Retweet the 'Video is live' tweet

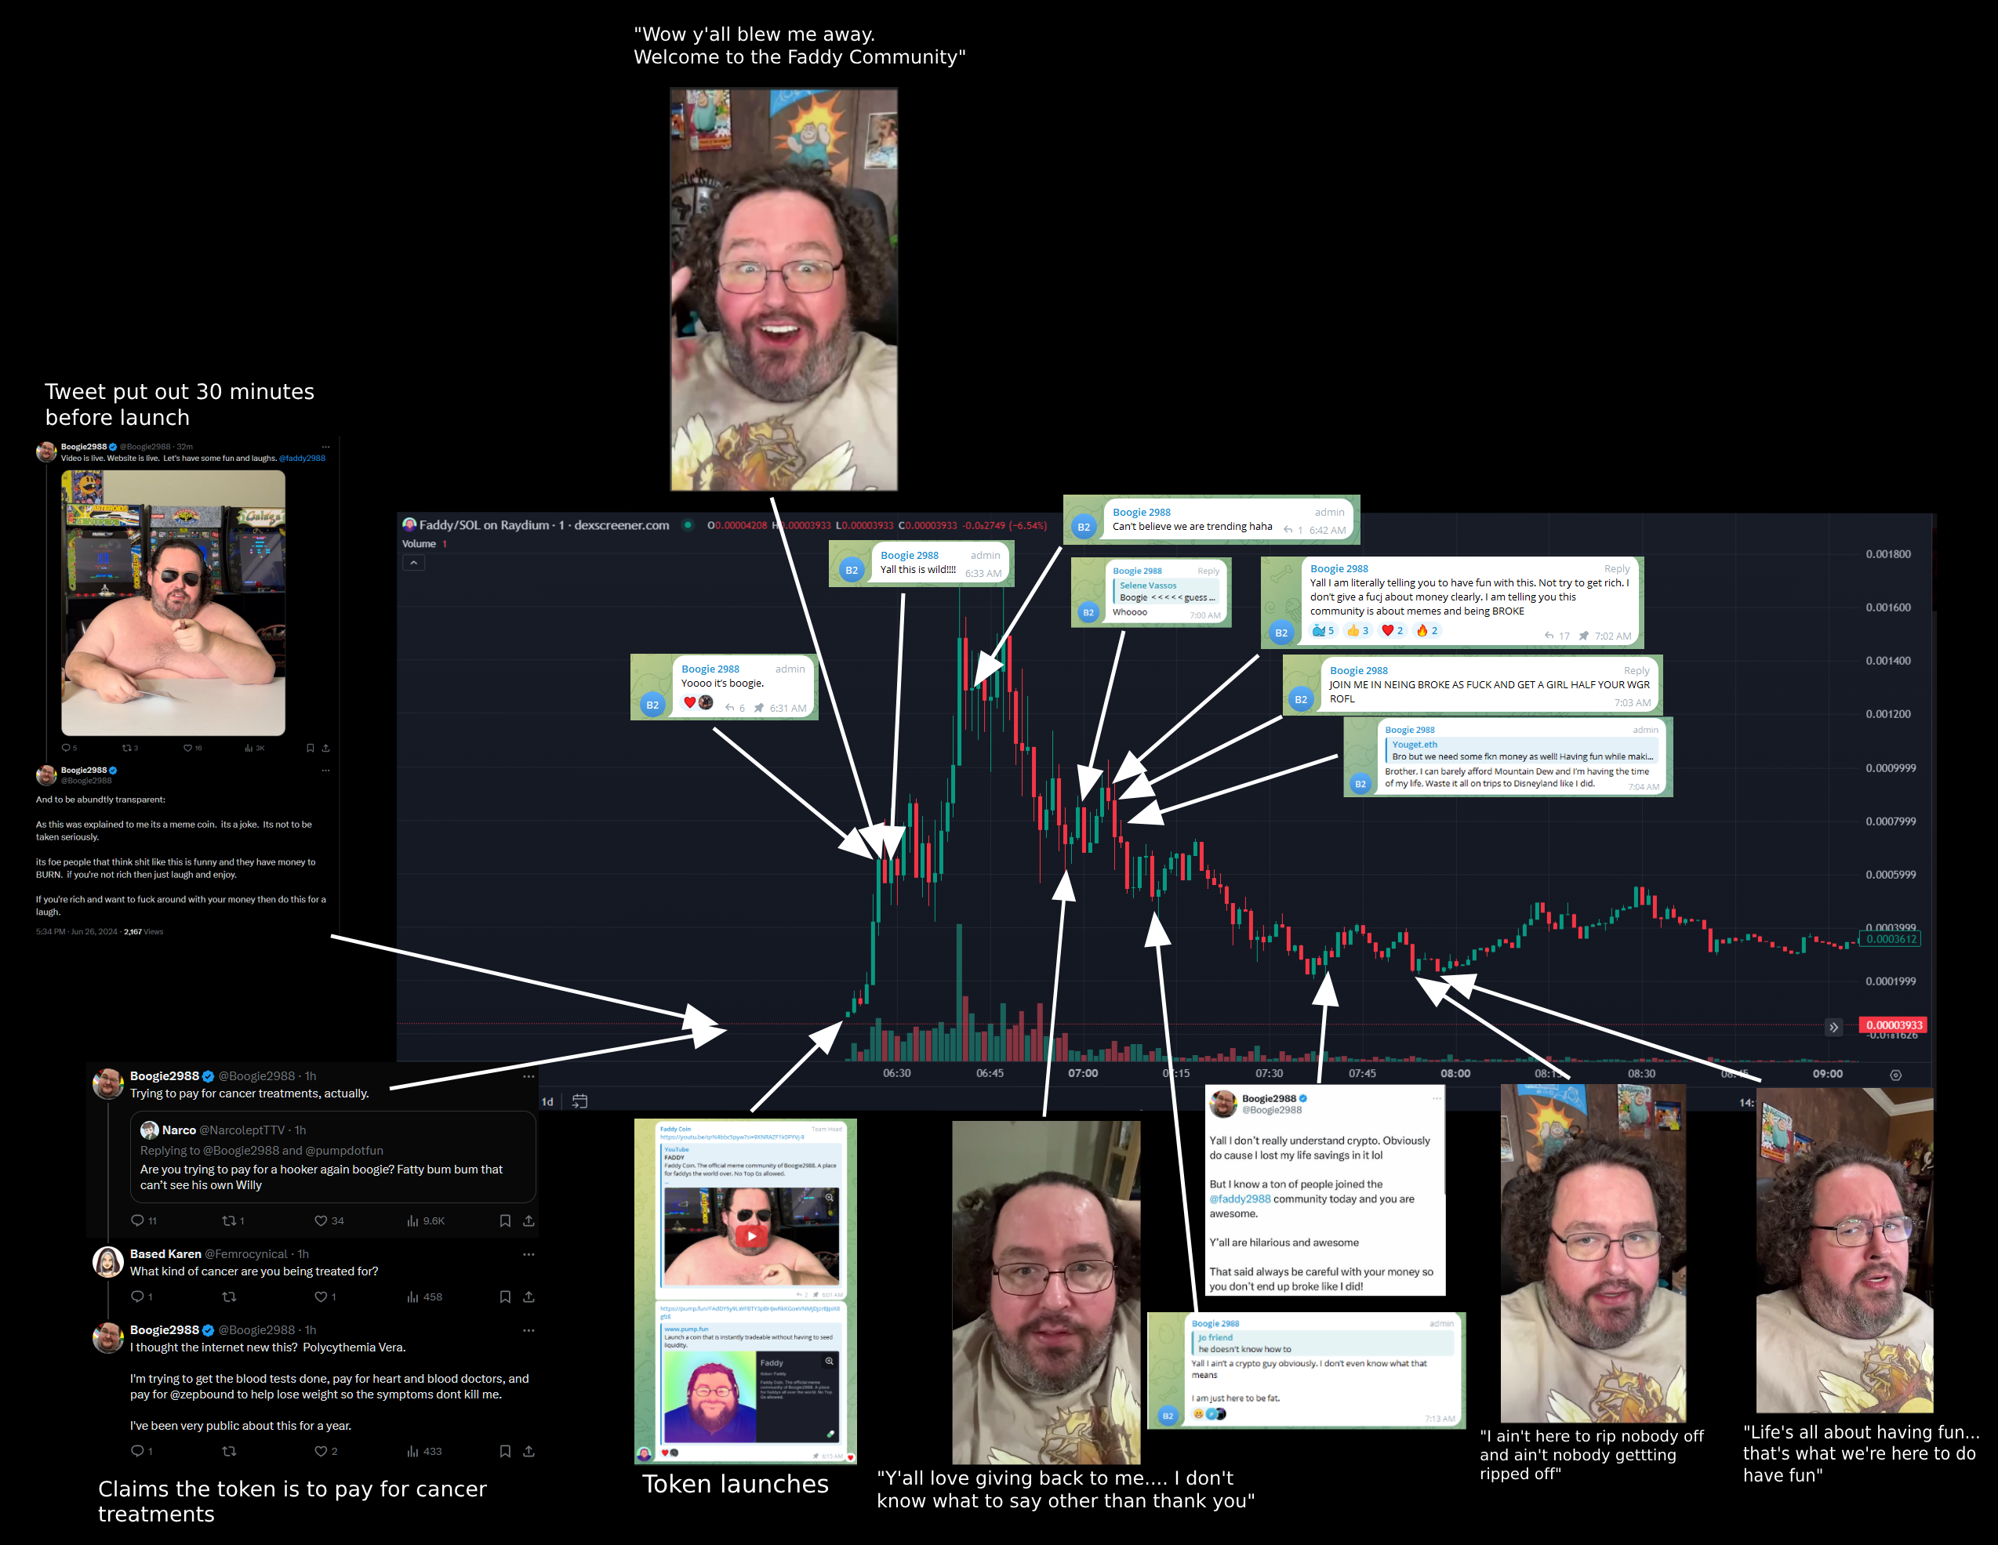point(126,749)
